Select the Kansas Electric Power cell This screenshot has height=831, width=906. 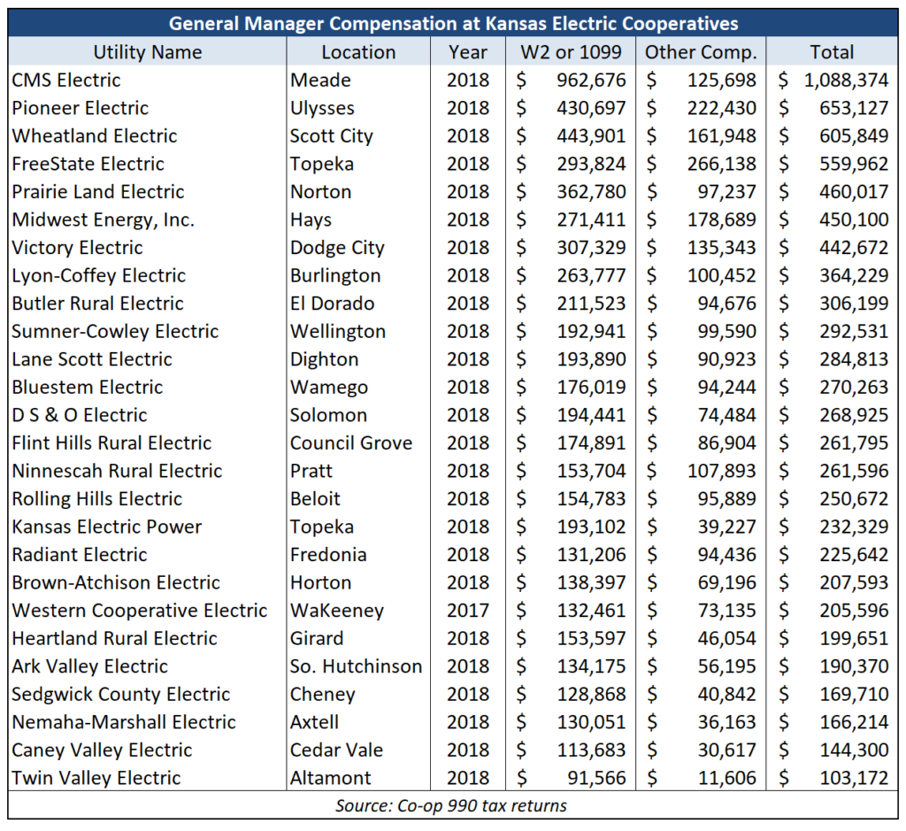pos(107,527)
